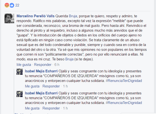Click the first Bruja mention link
Viewport: 156px width, 114px height.
[73, 16]
